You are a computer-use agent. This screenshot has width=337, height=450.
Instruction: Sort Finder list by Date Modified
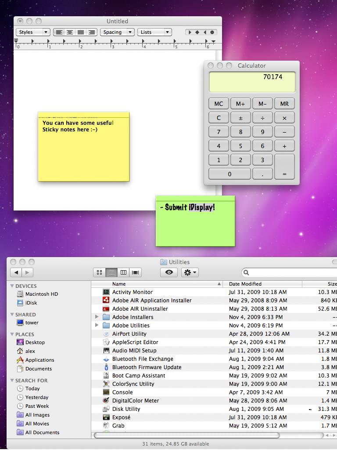pos(262,284)
